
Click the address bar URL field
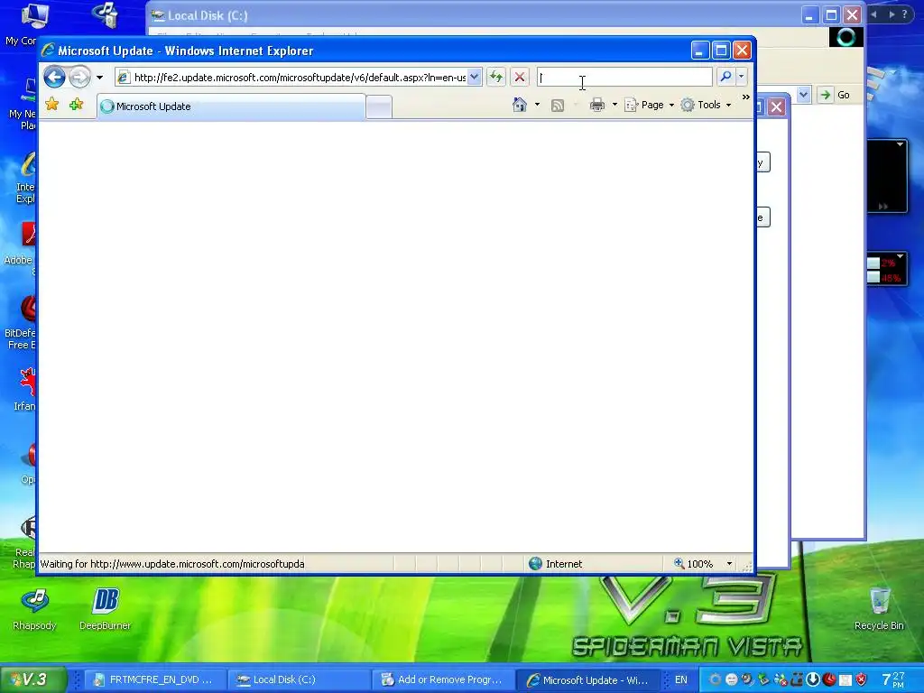[x=300, y=78]
